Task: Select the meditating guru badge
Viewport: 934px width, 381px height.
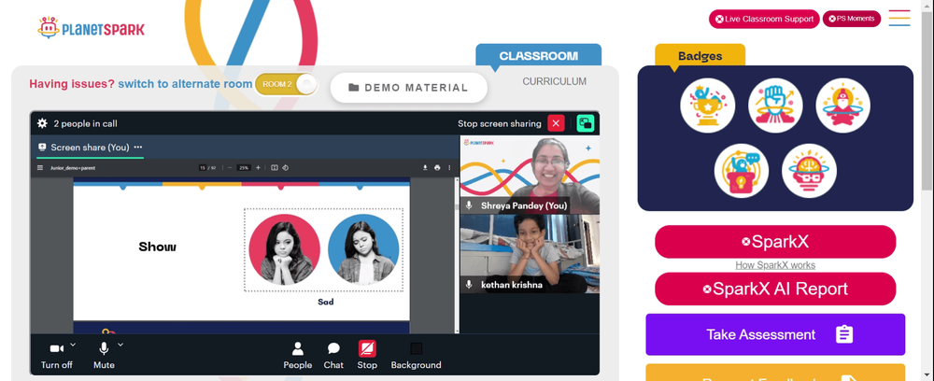Action: coord(842,106)
